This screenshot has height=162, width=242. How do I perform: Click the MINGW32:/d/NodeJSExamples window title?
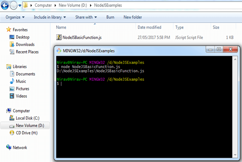(89, 51)
